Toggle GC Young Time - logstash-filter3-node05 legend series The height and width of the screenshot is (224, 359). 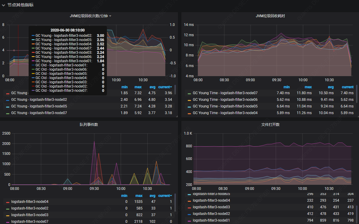click(x=225, y=106)
